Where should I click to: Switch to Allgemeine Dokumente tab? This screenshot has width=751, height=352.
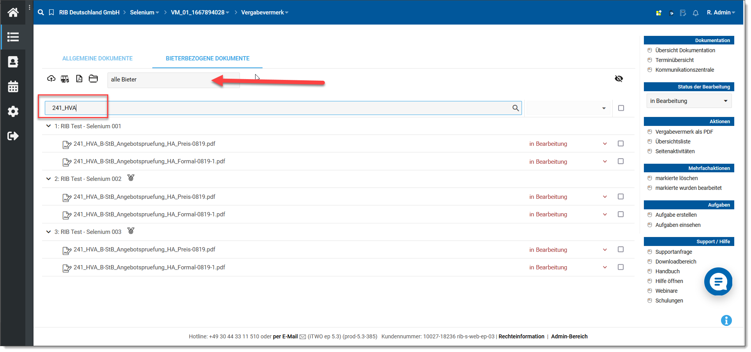[x=97, y=58]
